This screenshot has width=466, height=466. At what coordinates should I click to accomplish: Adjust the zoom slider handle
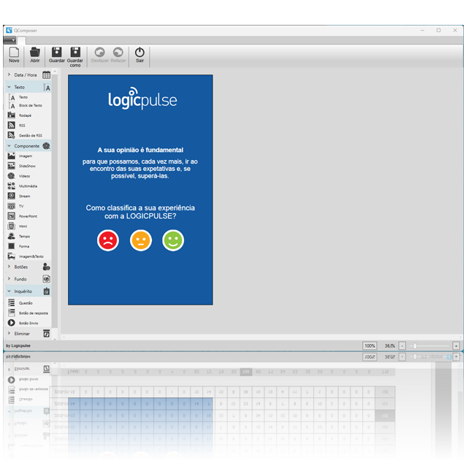point(415,346)
